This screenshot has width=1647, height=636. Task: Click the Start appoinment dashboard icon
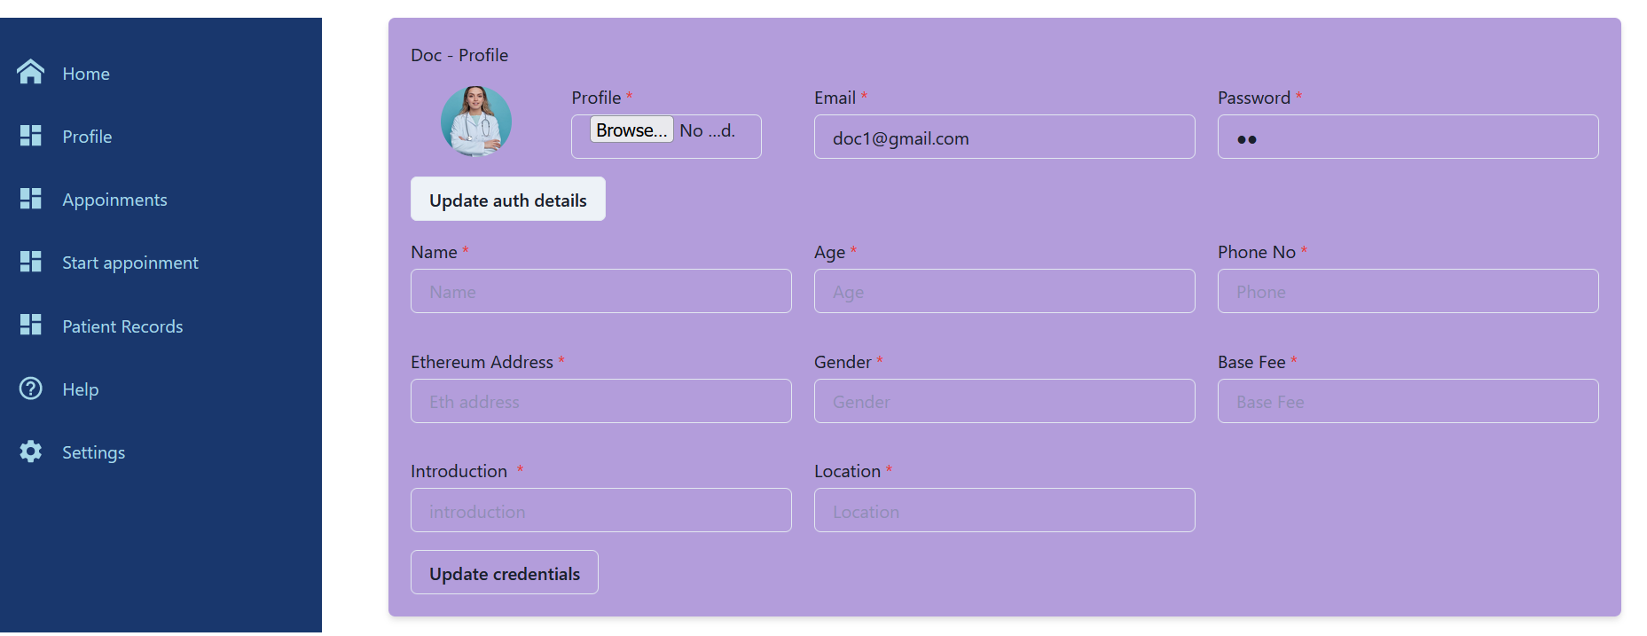[x=31, y=262]
